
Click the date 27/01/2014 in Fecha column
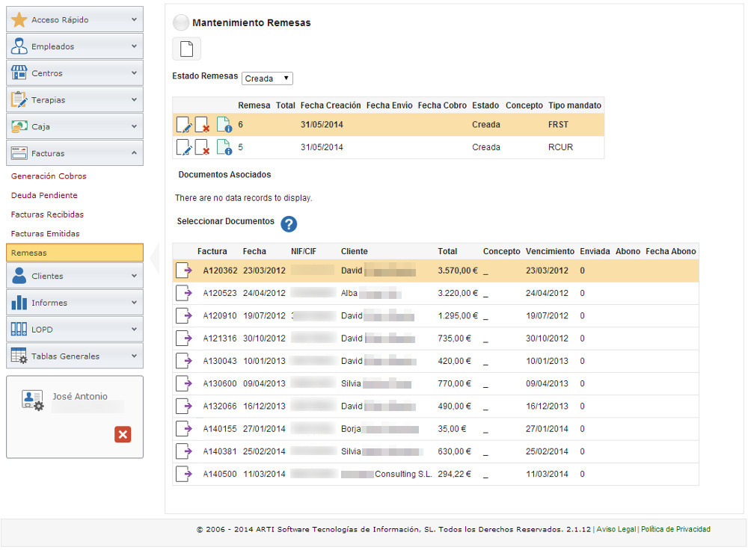264,429
